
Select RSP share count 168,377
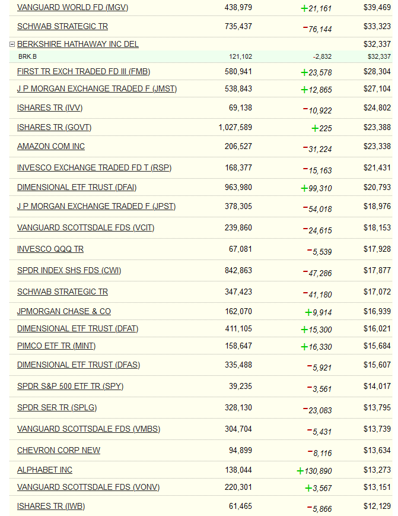point(238,167)
